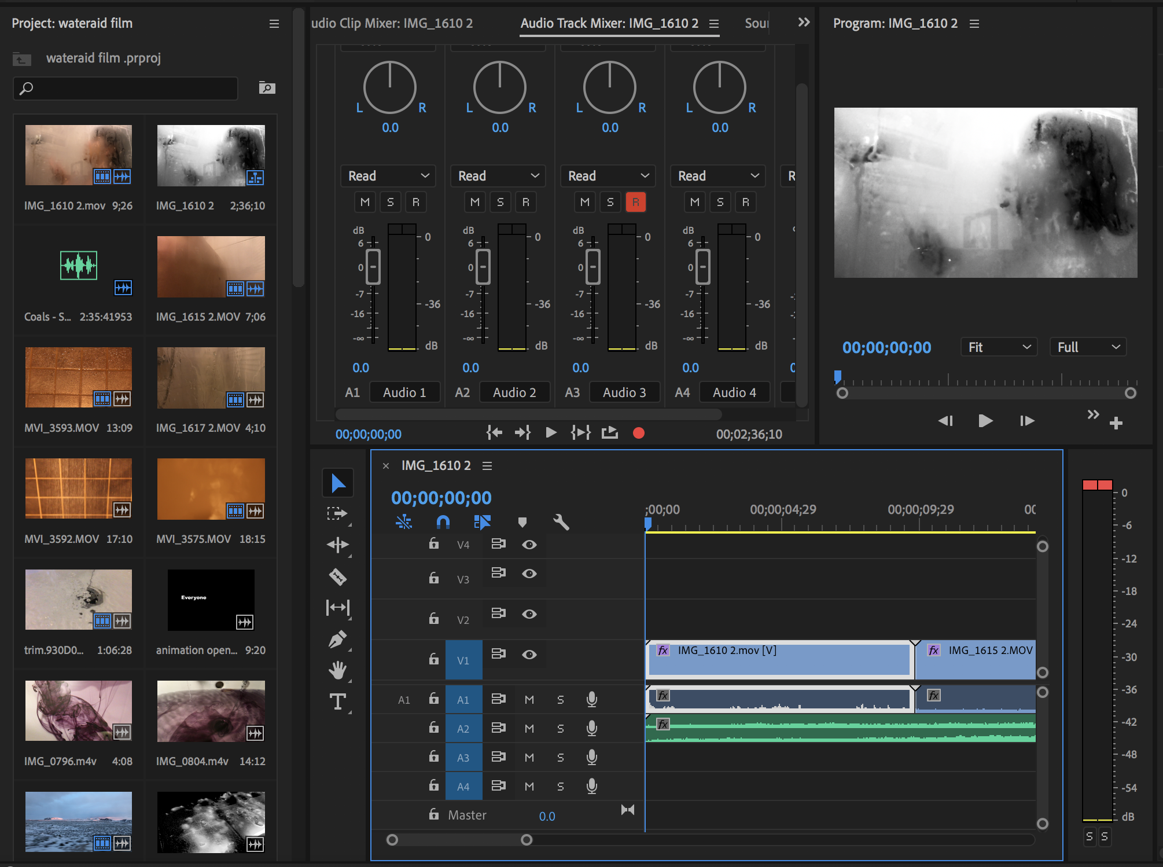Open Audio 1 Read automation mode dropdown

388,176
